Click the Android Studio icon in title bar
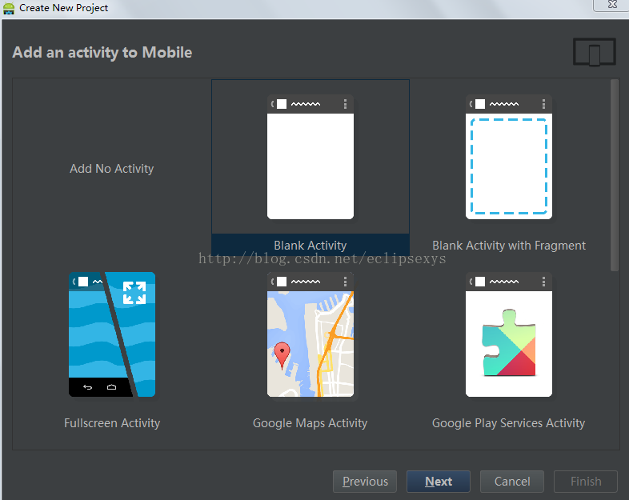 (9, 8)
